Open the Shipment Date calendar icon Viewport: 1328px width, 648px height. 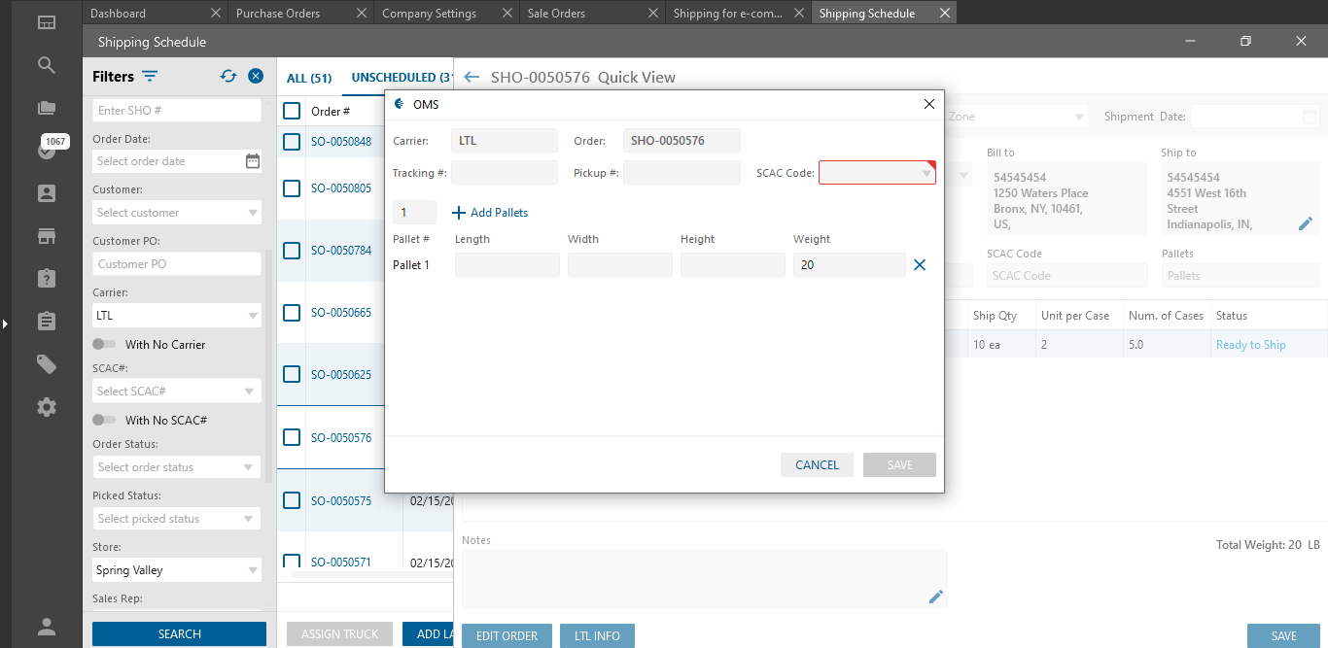[x=1310, y=117]
